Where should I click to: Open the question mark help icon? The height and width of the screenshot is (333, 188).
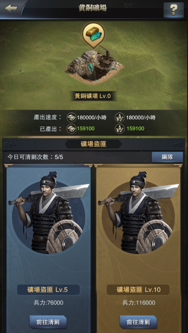(174, 9)
